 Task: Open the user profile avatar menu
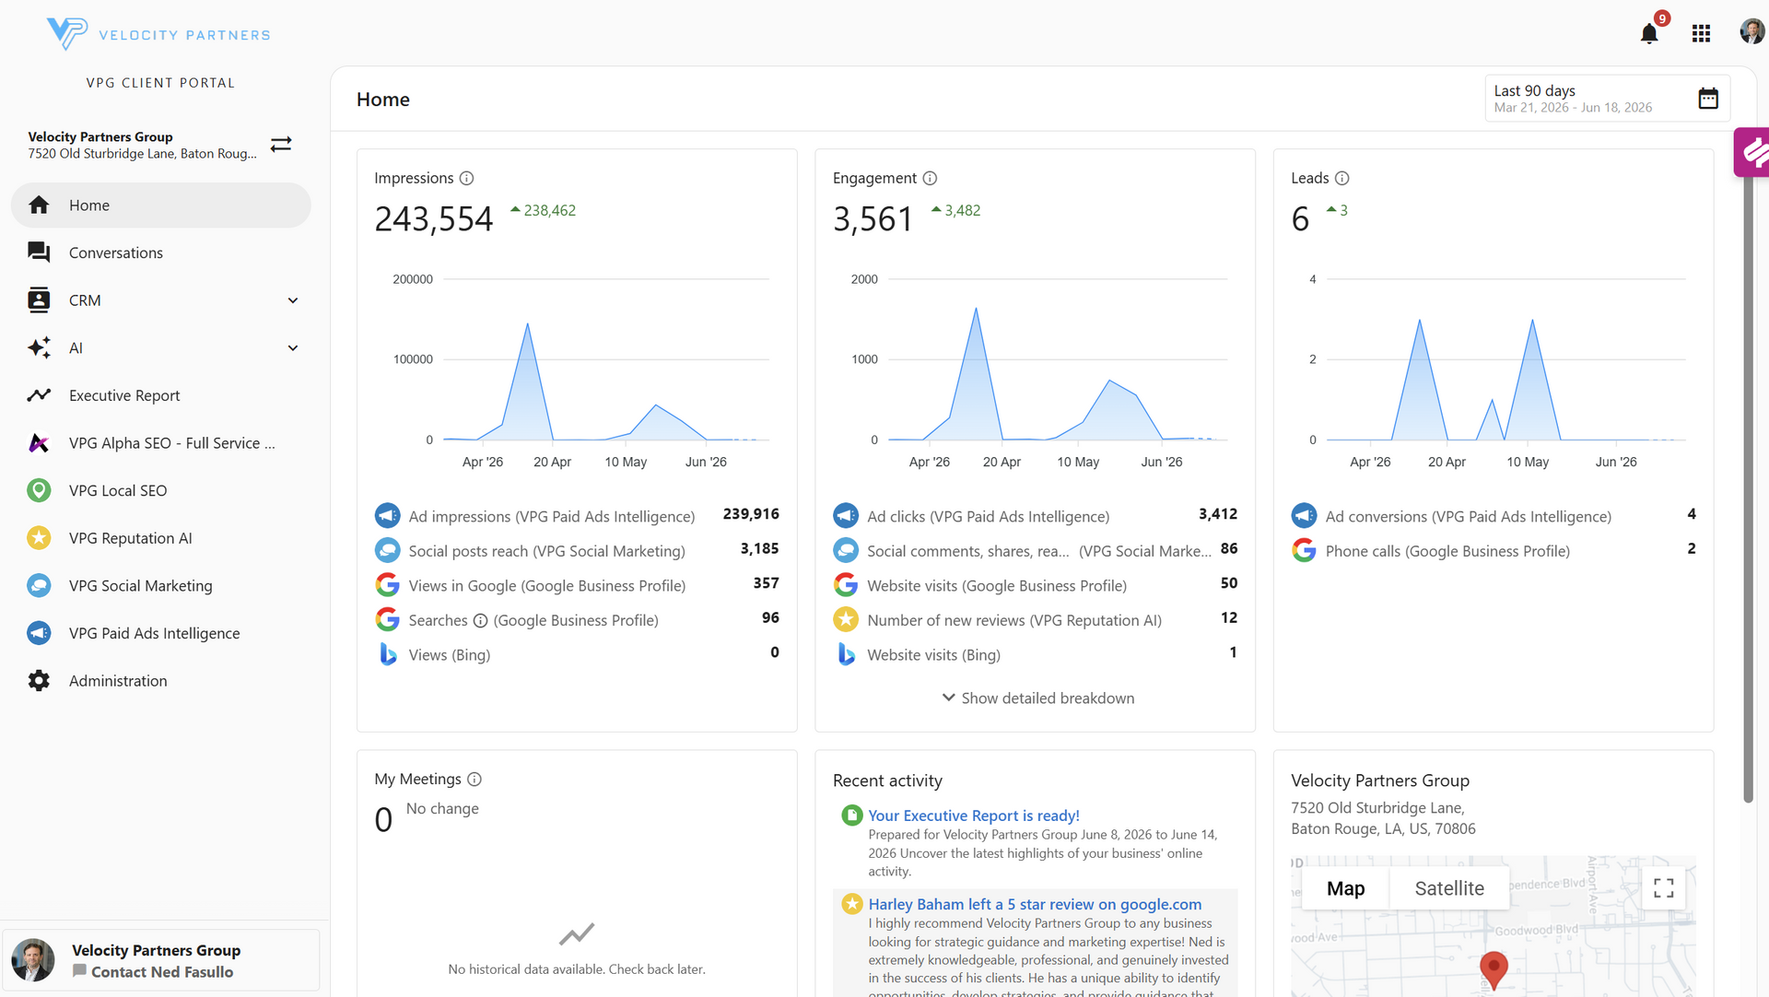coord(1751,31)
